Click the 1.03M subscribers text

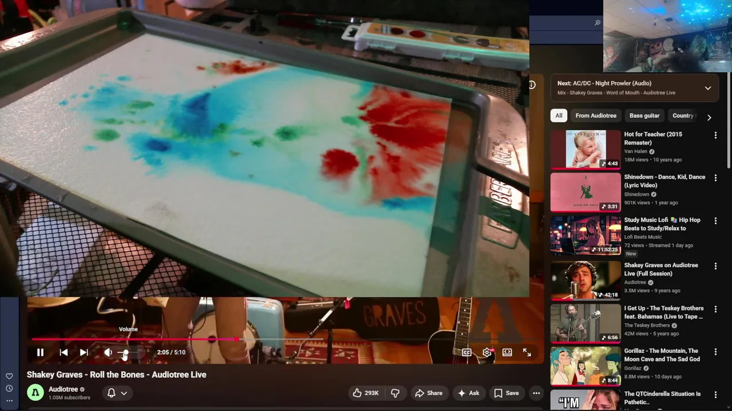(x=69, y=397)
